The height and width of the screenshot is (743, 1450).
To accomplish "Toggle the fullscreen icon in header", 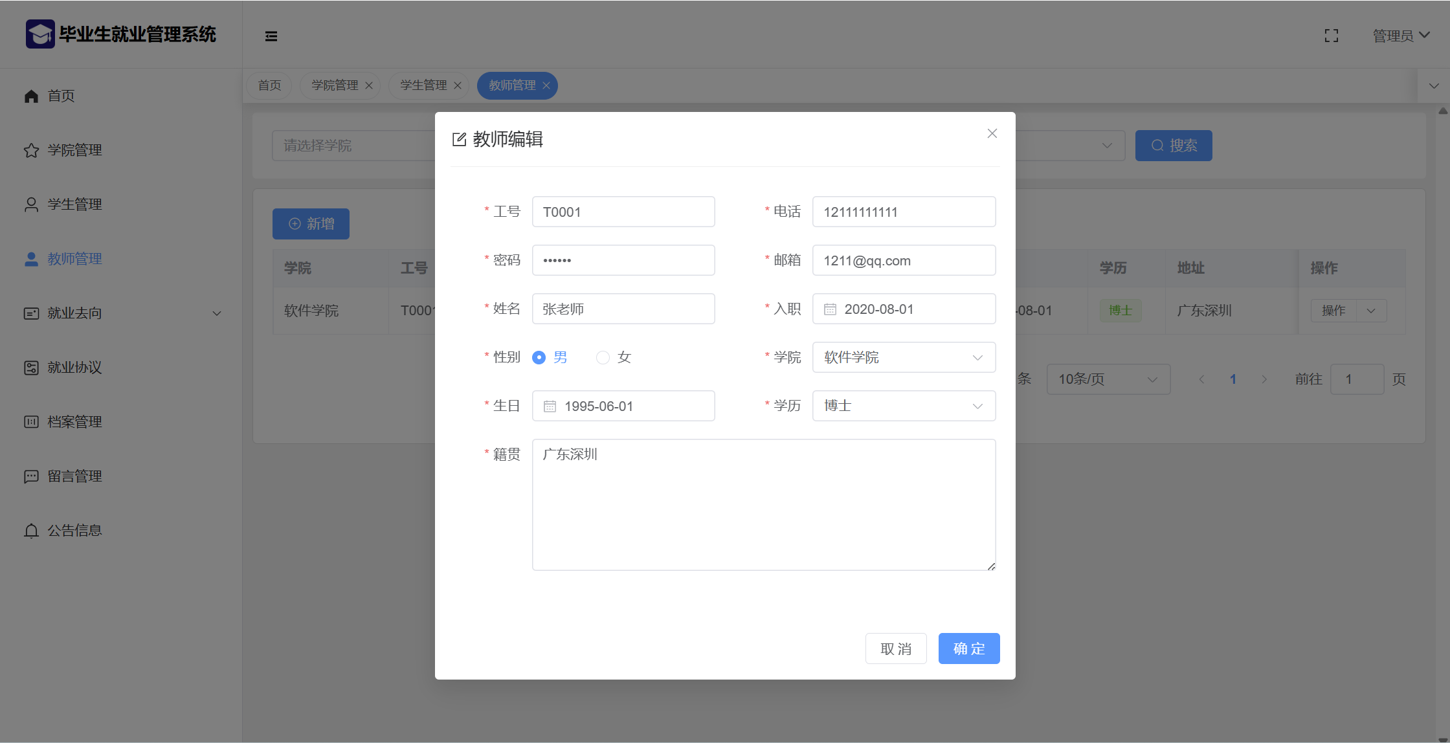I will 1331,36.
